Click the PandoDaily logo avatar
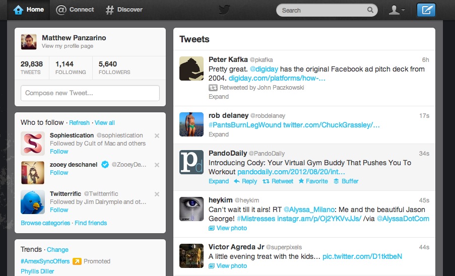Screen dimensions: 455x276 coord(191,162)
